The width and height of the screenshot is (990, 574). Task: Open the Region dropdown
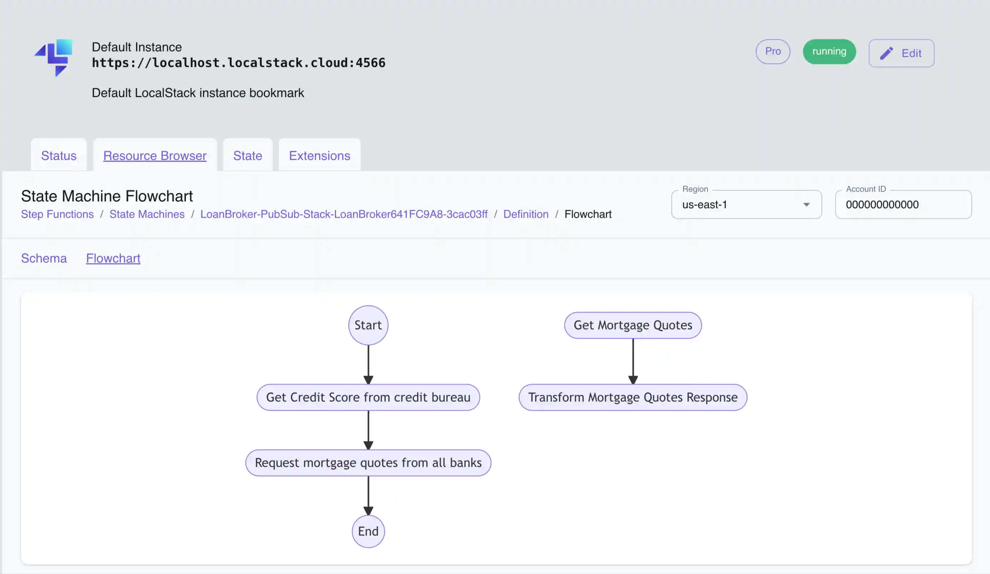tap(746, 204)
